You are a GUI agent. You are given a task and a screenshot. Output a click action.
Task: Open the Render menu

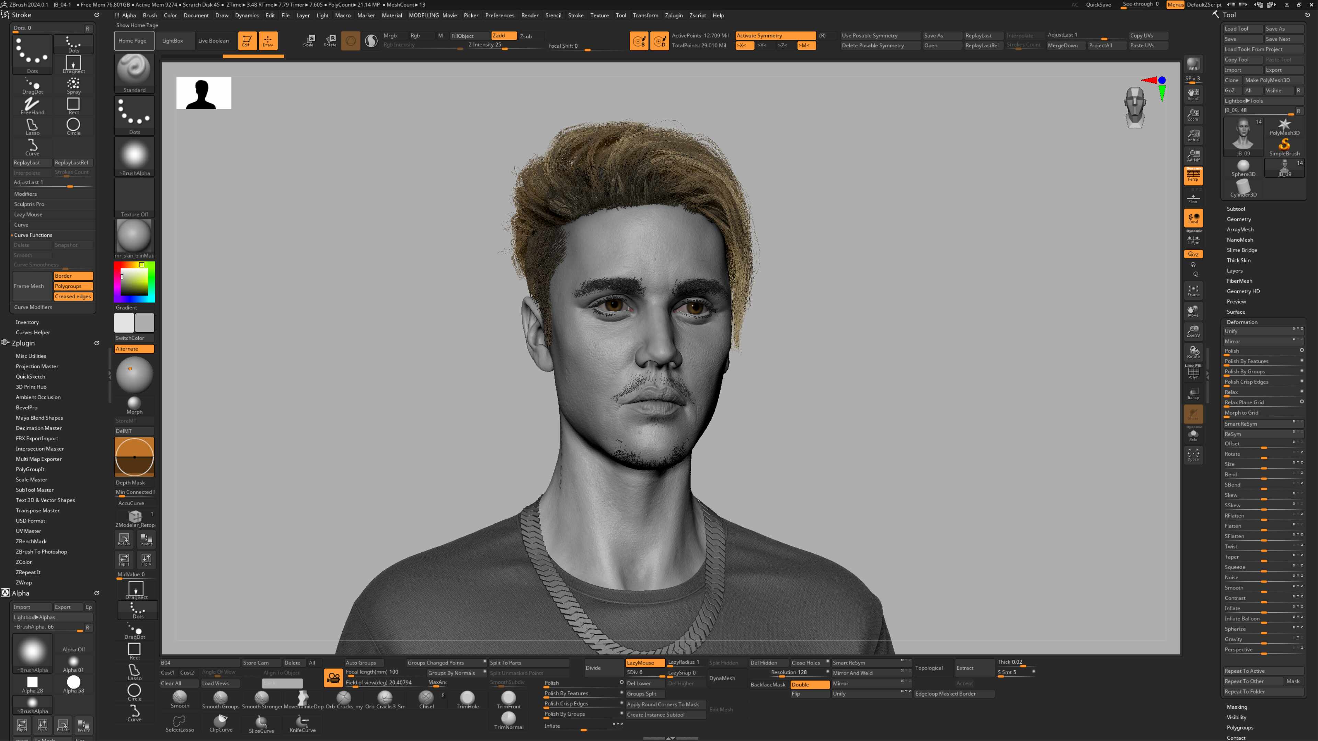coord(529,15)
